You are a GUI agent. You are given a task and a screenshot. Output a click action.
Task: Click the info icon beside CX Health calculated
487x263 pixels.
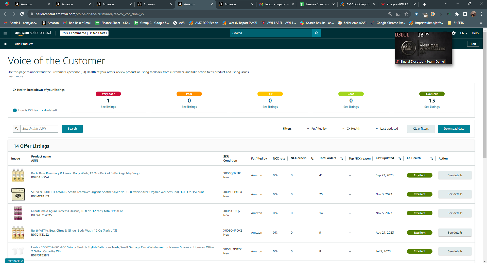(x=15, y=110)
